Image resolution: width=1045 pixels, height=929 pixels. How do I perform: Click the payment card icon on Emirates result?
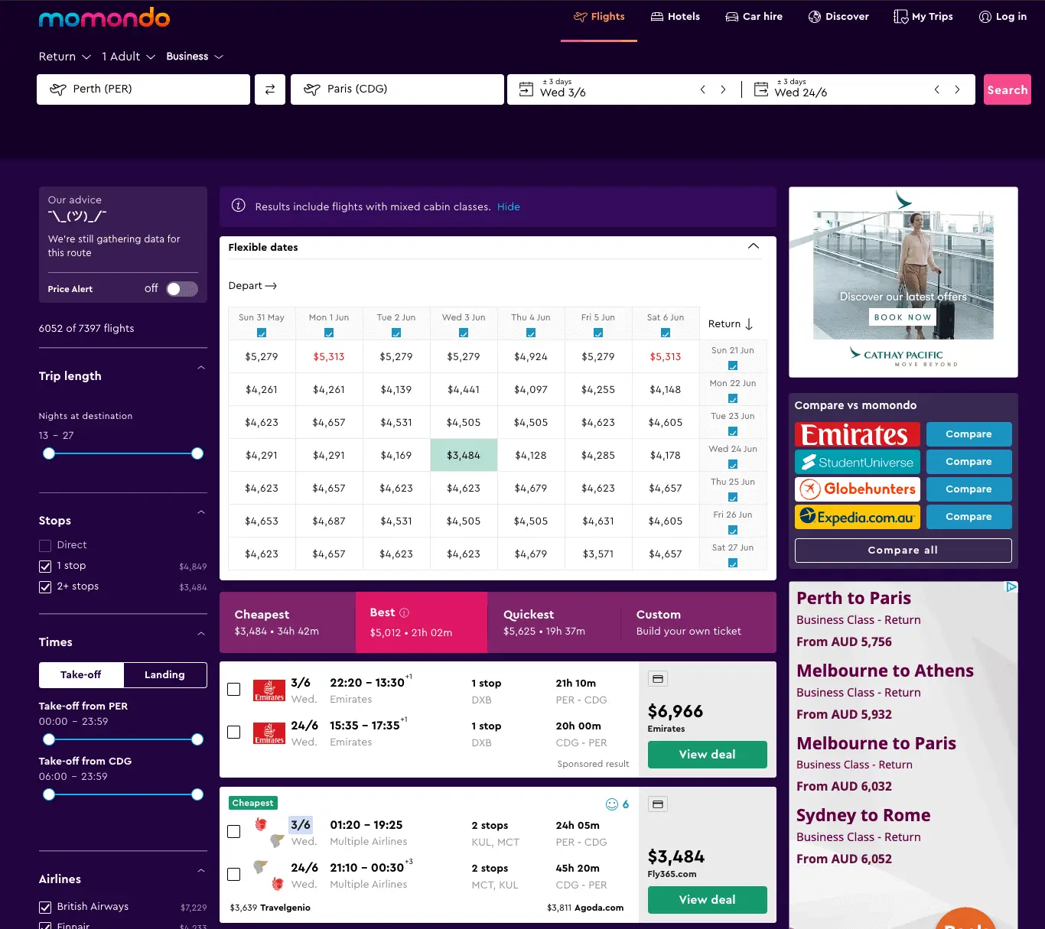(x=657, y=678)
